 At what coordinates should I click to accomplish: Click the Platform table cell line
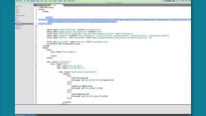[80, 78]
